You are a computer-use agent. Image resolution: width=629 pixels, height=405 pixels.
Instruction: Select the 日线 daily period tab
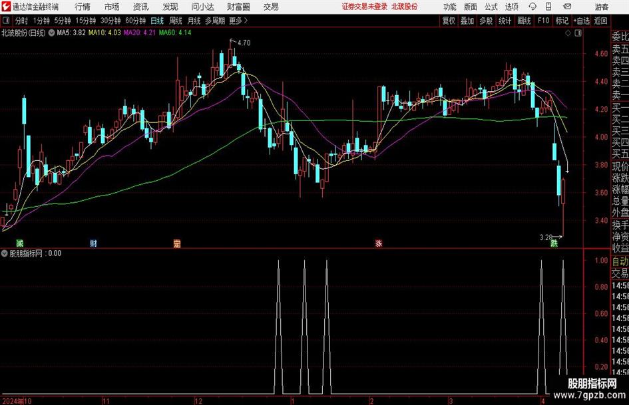[x=157, y=21]
